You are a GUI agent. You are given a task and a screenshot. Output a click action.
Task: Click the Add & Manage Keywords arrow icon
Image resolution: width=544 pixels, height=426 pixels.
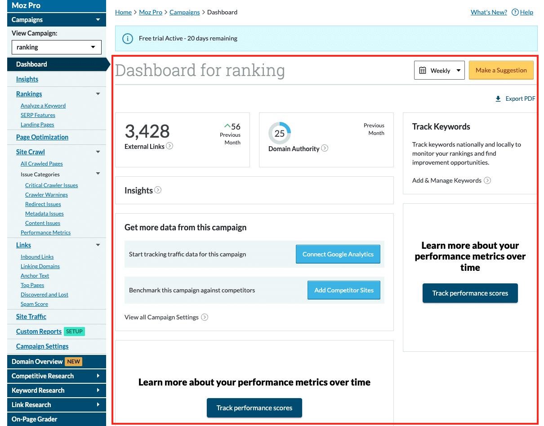point(487,180)
